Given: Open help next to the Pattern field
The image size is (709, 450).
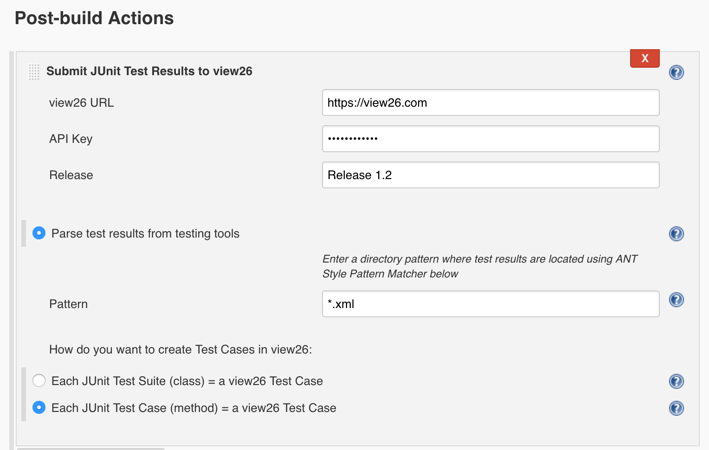Looking at the screenshot, I should (676, 300).
